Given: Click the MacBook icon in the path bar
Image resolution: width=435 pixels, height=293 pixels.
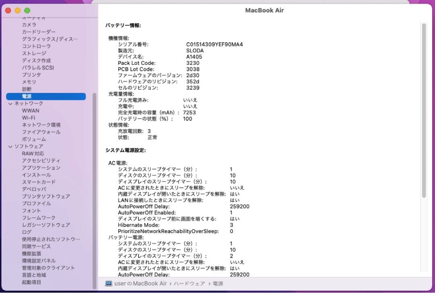Looking at the screenshot, I should click(108, 284).
